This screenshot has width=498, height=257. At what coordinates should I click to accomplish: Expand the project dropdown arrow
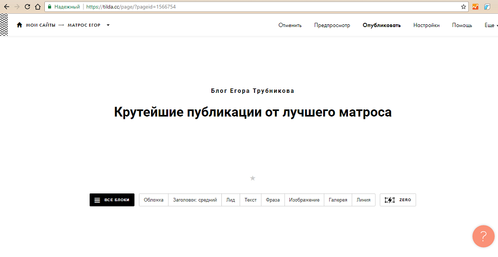point(108,25)
